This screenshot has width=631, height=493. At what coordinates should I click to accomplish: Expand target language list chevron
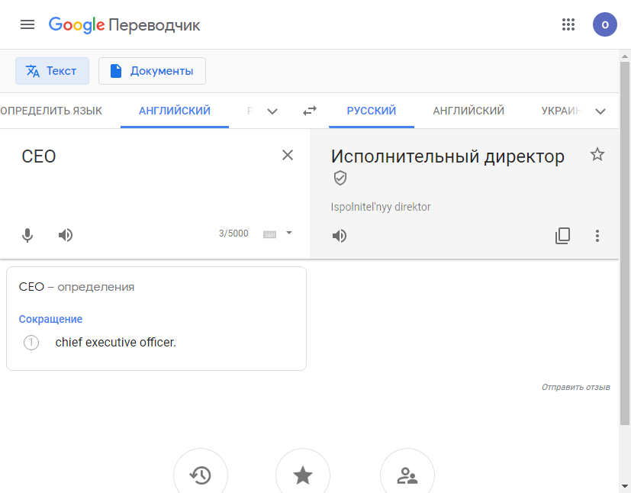(600, 111)
